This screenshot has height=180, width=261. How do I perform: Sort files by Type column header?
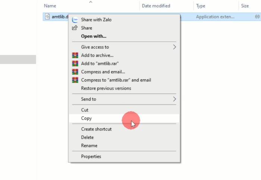[x=201, y=6]
